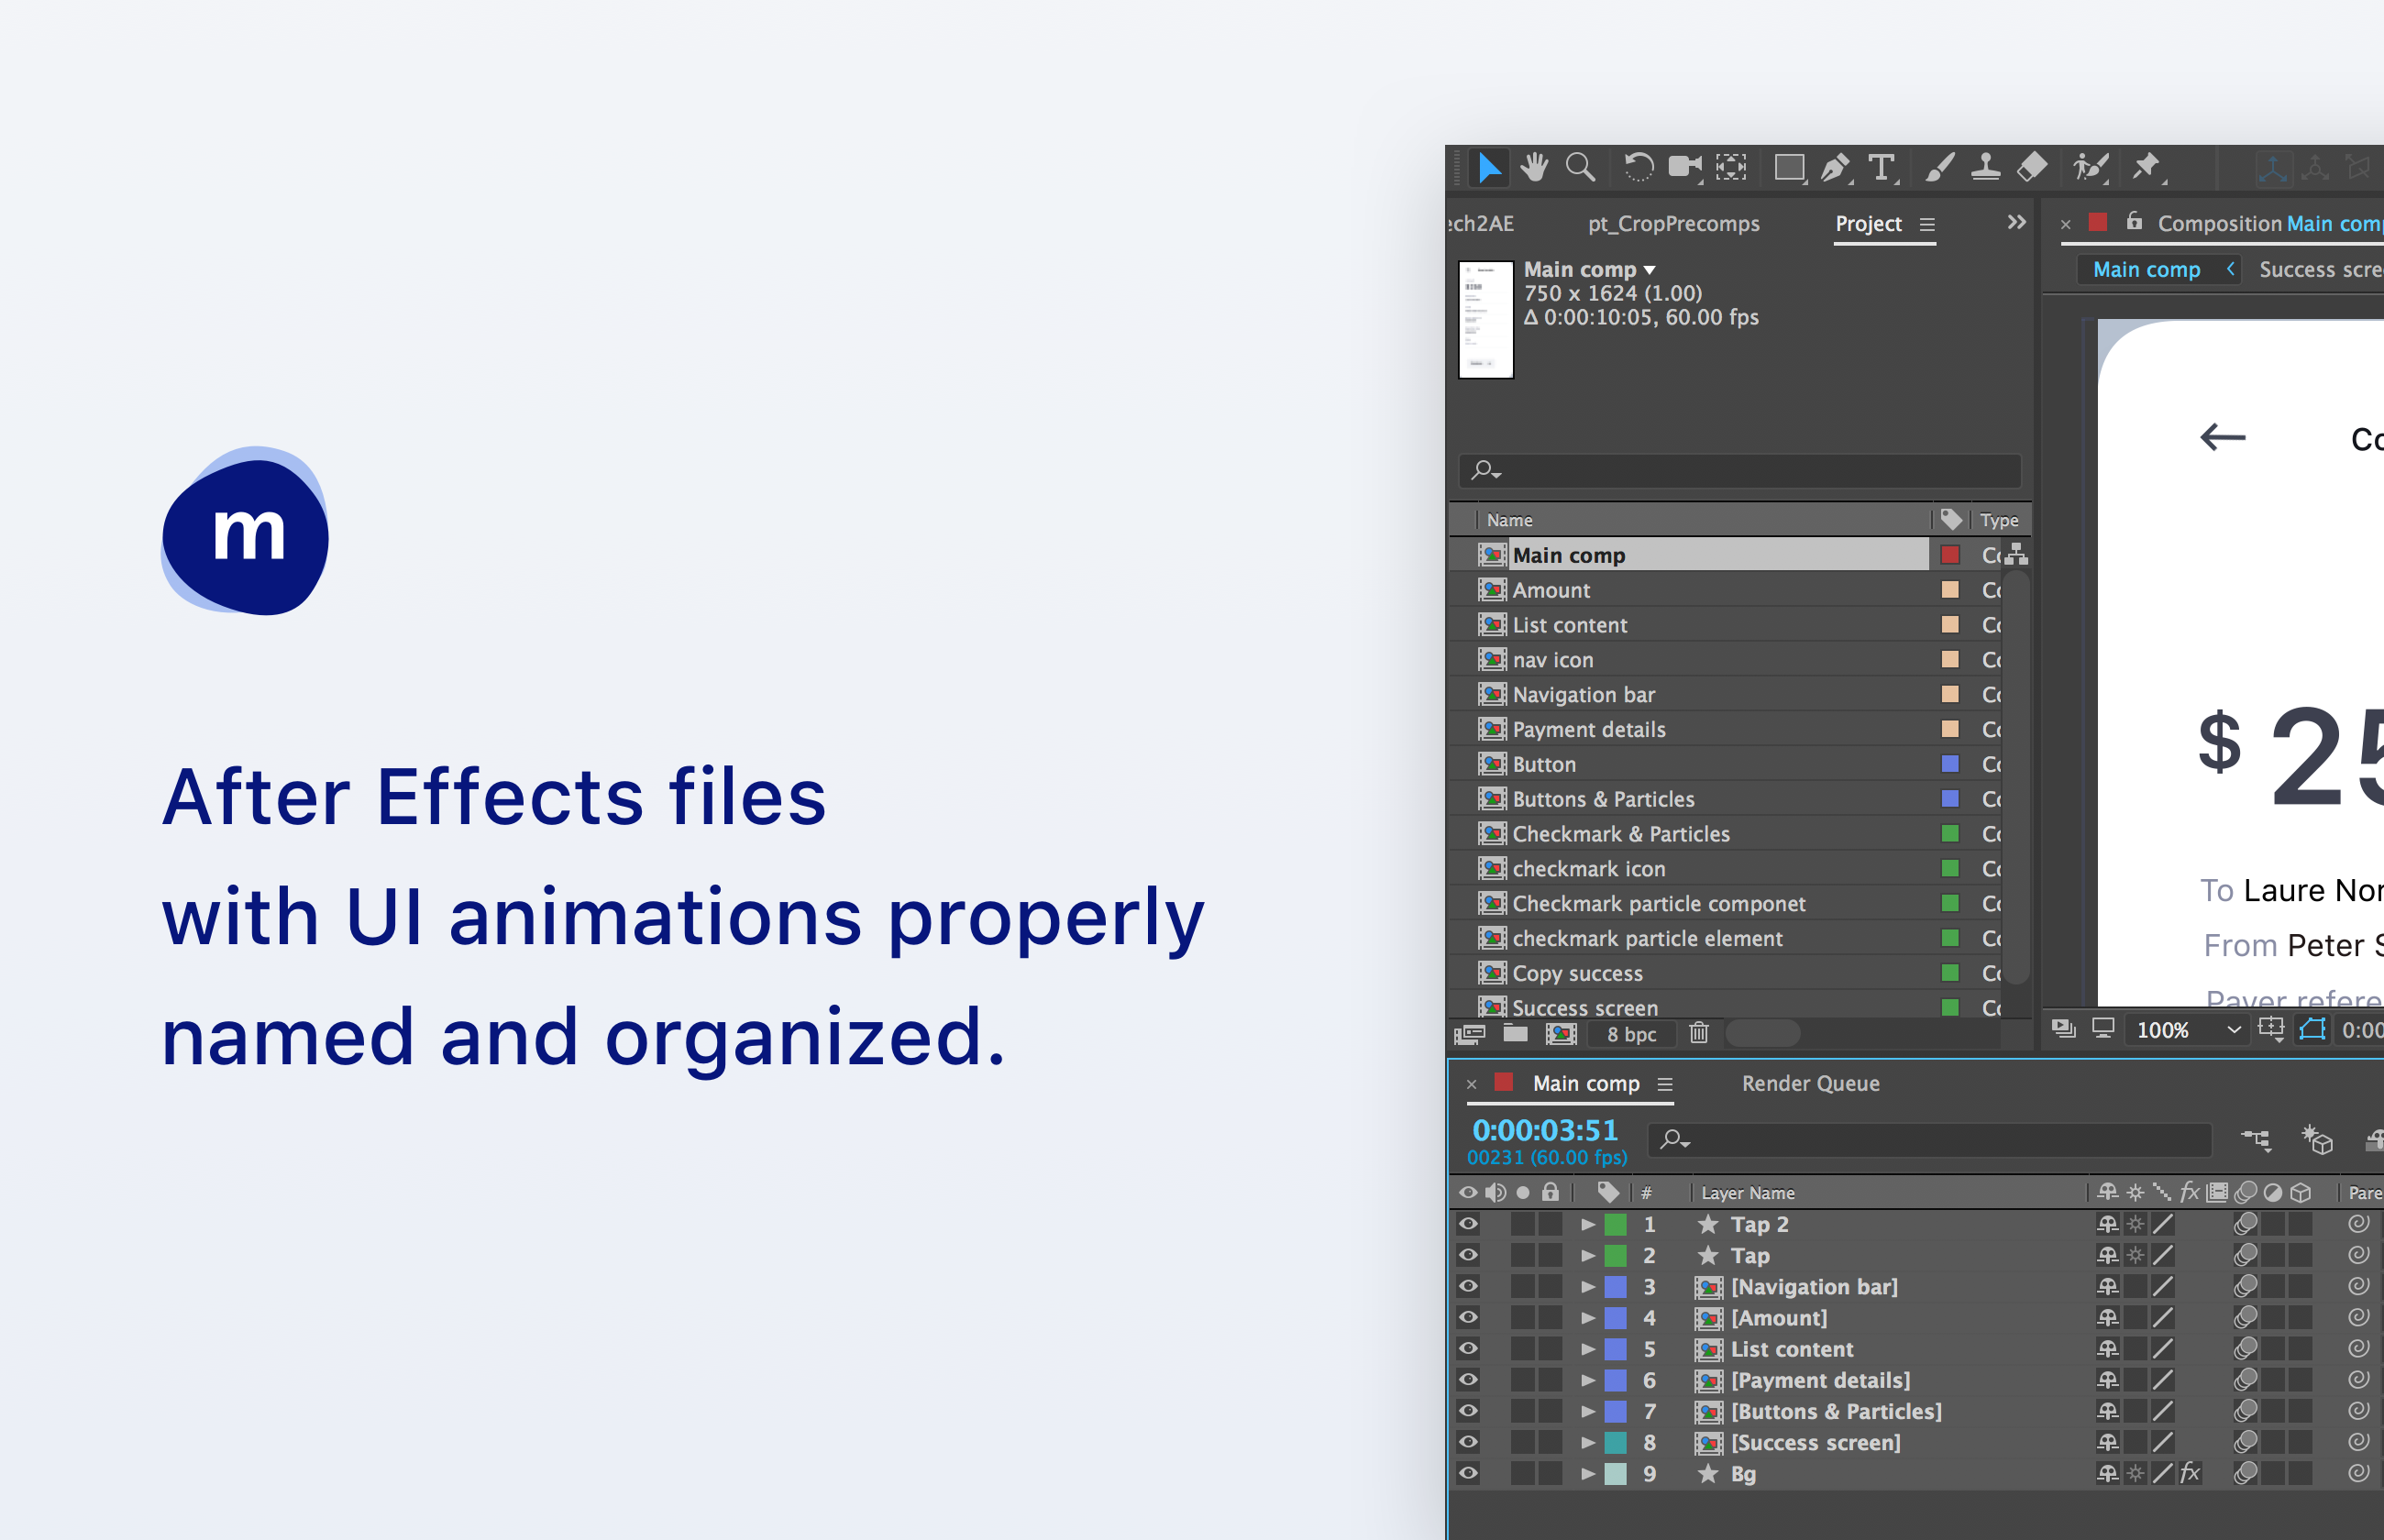
Task: Select the Rotation tool
Action: pyautogui.click(x=1638, y=167)
